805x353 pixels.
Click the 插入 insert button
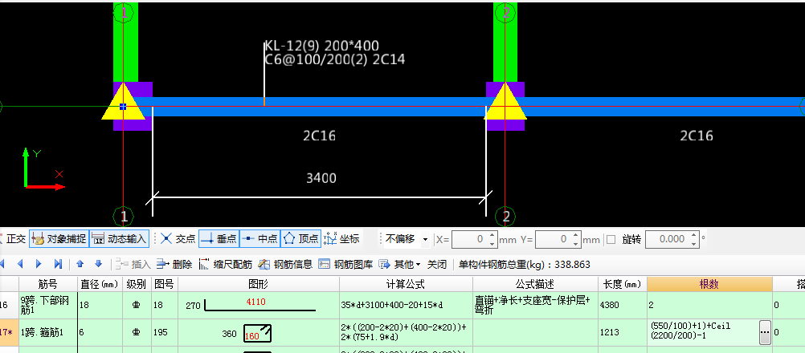click(x=133, y=265)
